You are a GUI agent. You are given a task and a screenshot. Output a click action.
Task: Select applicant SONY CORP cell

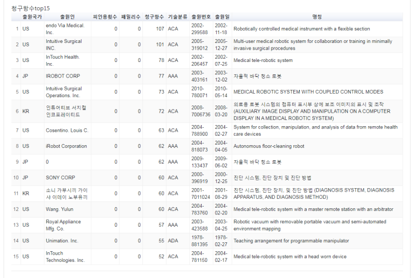click(x=60, y=178)
